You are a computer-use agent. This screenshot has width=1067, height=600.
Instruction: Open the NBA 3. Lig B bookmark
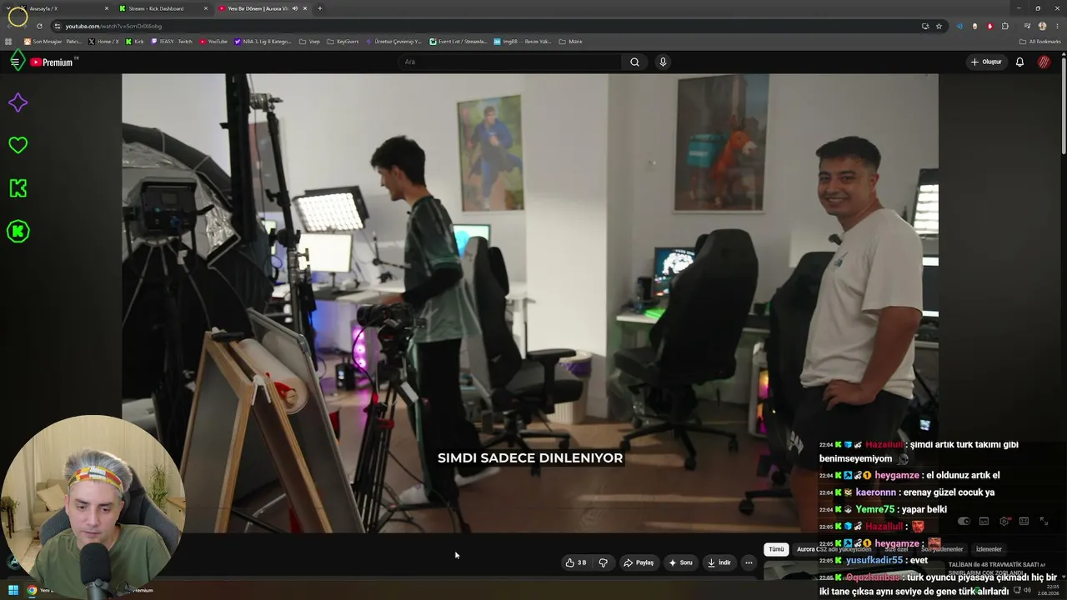[263, 42]
